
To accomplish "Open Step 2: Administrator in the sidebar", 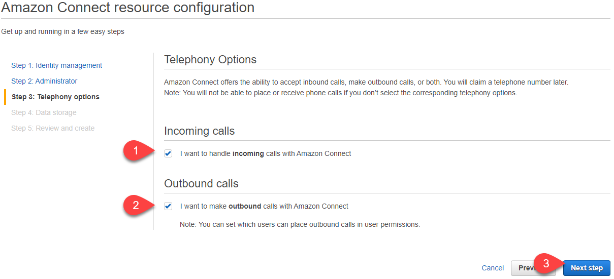I will click(44, 81).
